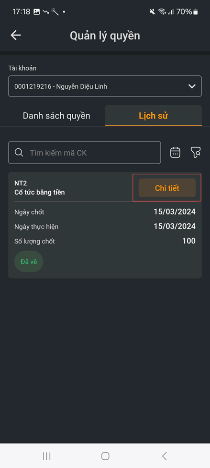The image size is (210, 468).
Task: Tap the battery indicator in status bar
Action: tap(196, 12)
